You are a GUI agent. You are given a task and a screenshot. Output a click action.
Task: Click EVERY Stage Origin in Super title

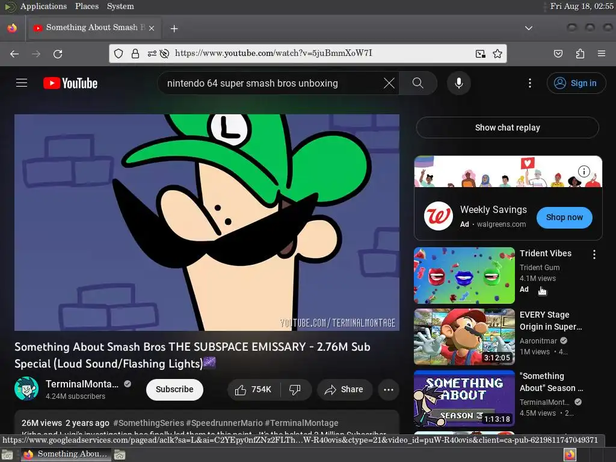tap(550, 321)
